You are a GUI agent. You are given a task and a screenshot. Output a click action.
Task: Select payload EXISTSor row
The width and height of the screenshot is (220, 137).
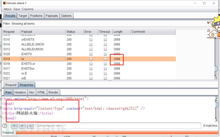pos(28,68)
